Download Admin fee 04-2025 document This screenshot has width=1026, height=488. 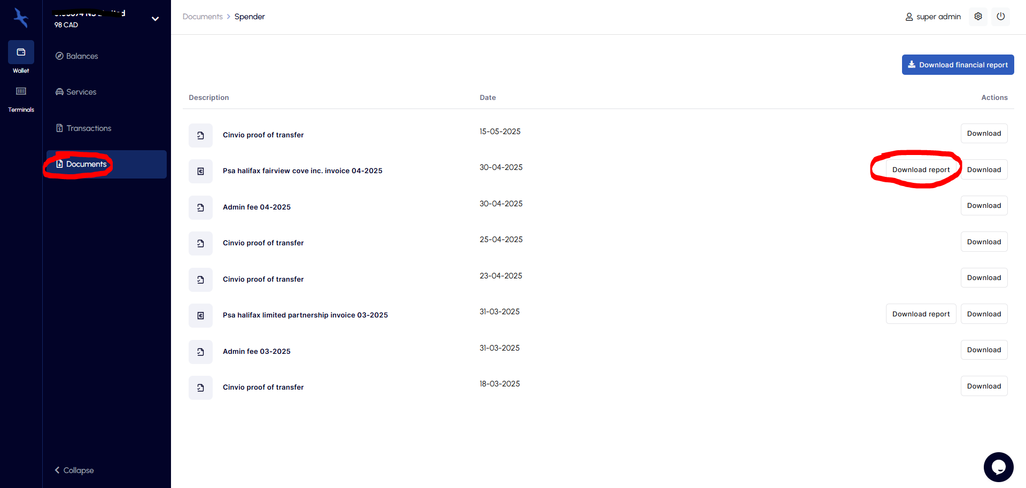(984, 206)
